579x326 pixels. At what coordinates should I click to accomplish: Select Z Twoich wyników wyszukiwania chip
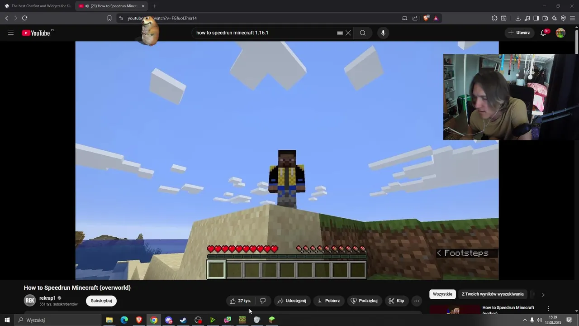pos(493,294)
